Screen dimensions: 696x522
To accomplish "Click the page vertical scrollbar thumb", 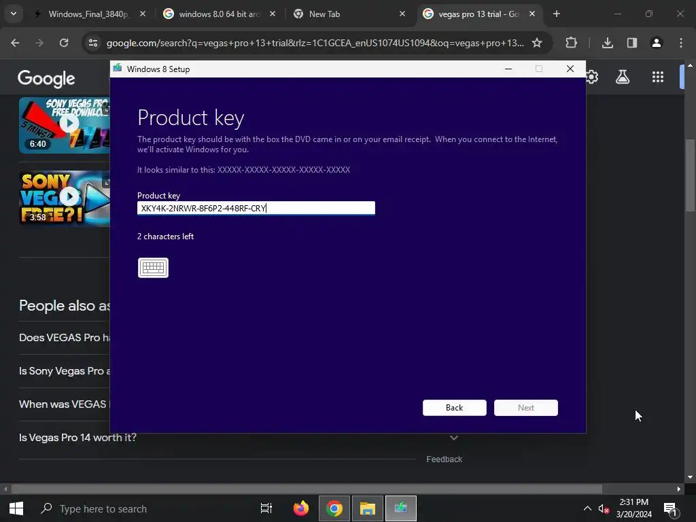I will (689, 175).
